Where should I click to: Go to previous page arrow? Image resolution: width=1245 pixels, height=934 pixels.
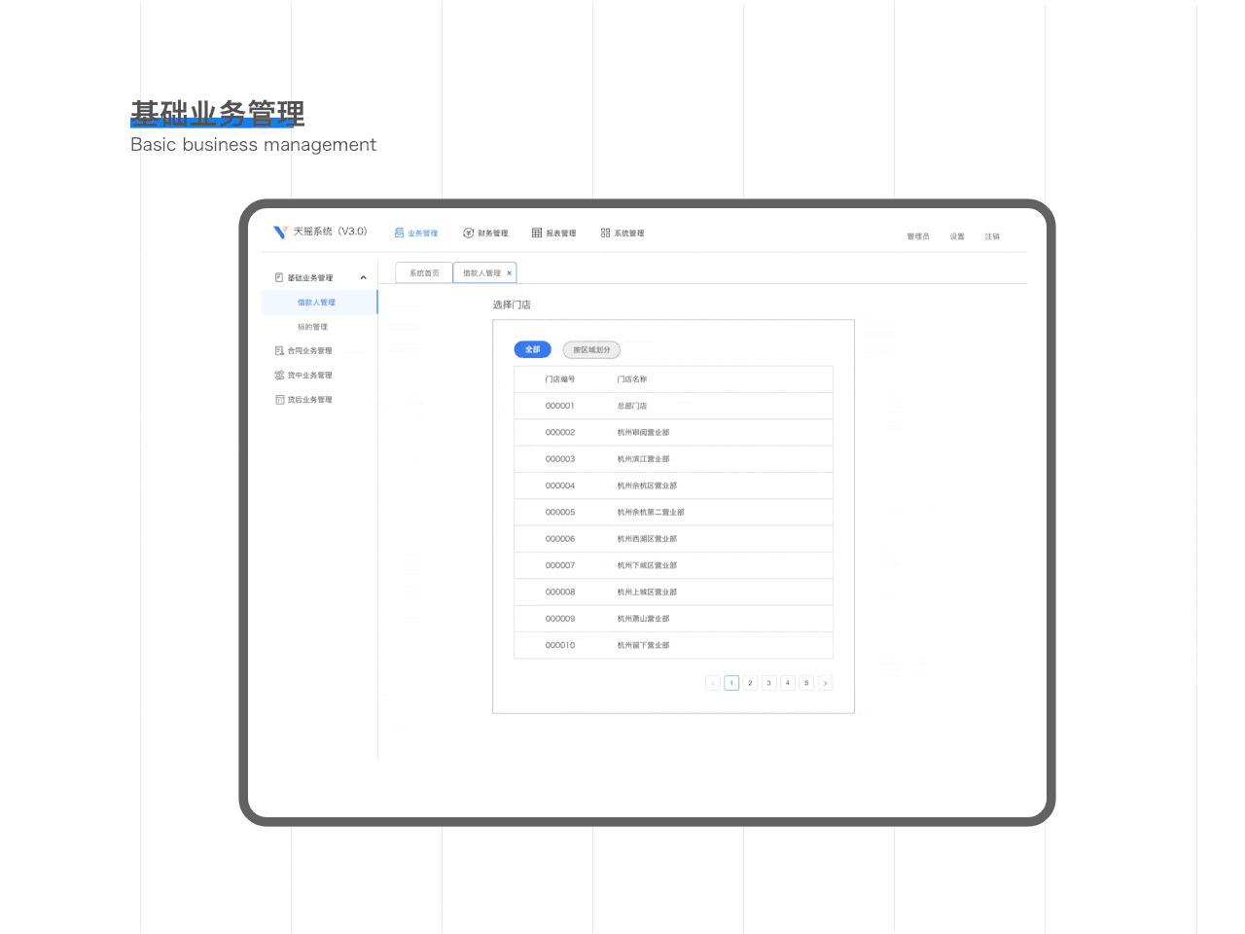pos(713,683)
